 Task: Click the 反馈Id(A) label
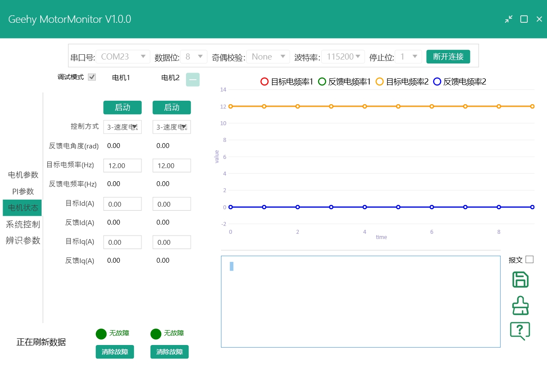point(80,222)
